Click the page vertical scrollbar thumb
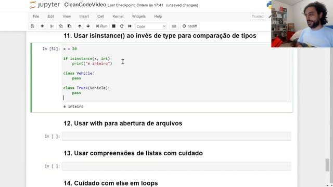 tap(327, 165)
